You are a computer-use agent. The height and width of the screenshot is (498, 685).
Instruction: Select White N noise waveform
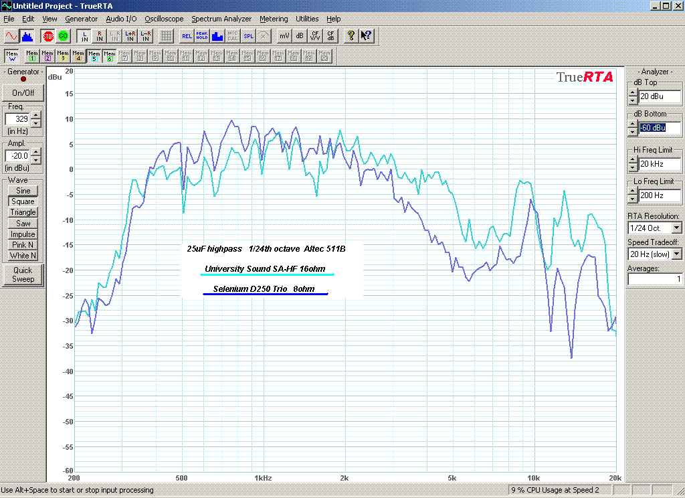tap(23, 255)
